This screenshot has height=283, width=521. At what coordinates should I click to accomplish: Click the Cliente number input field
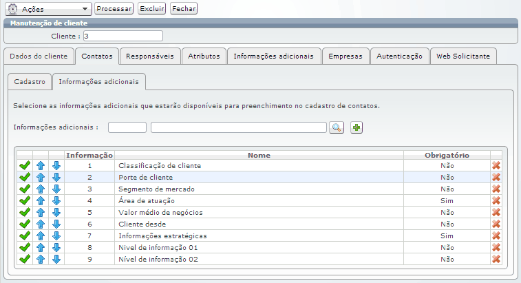click(x=123, y=36)
